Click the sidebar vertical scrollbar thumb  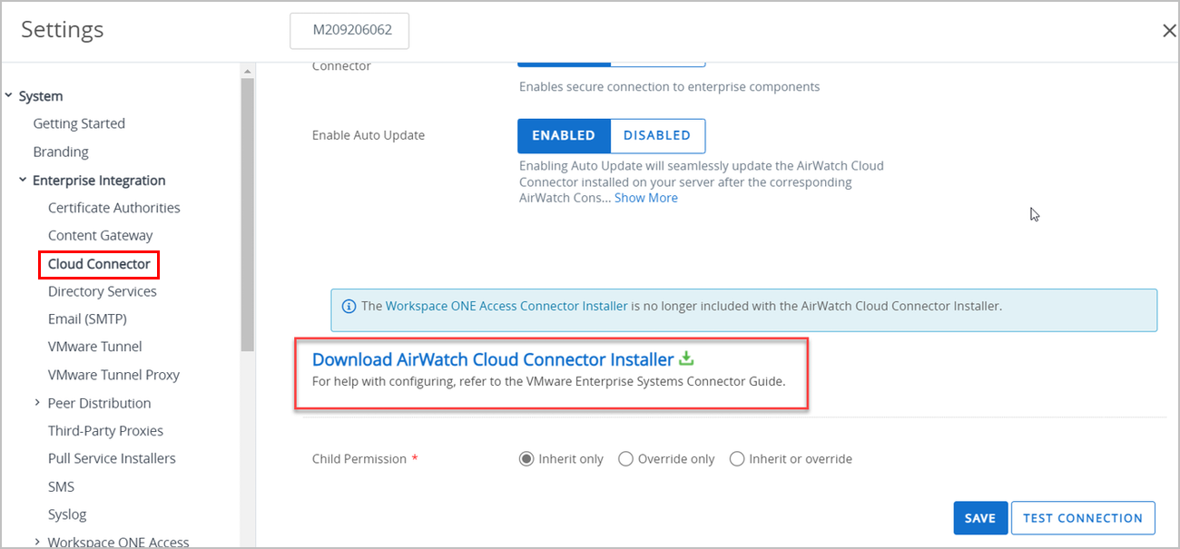tap(247, 214)
